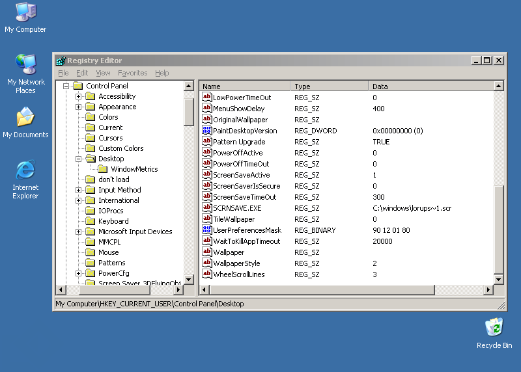Click the ScreenSaveActive value icon

click(206, 174)
